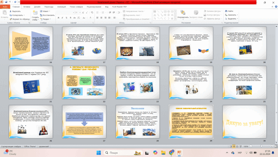This screenshot has height=157, width=278.
Task: Toggle align text left
Action: [x=97, y=18]
